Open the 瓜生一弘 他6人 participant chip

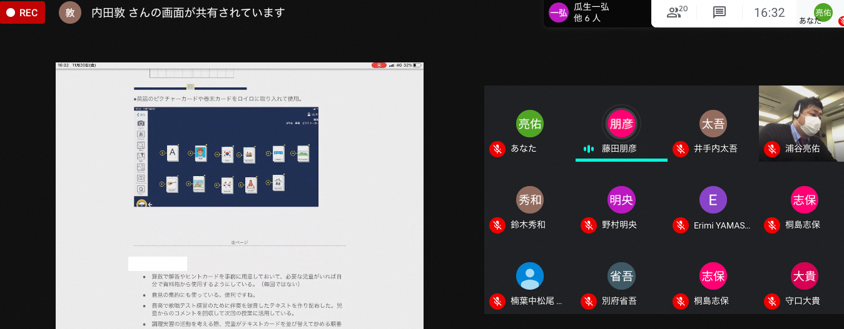tap(596, 13)
